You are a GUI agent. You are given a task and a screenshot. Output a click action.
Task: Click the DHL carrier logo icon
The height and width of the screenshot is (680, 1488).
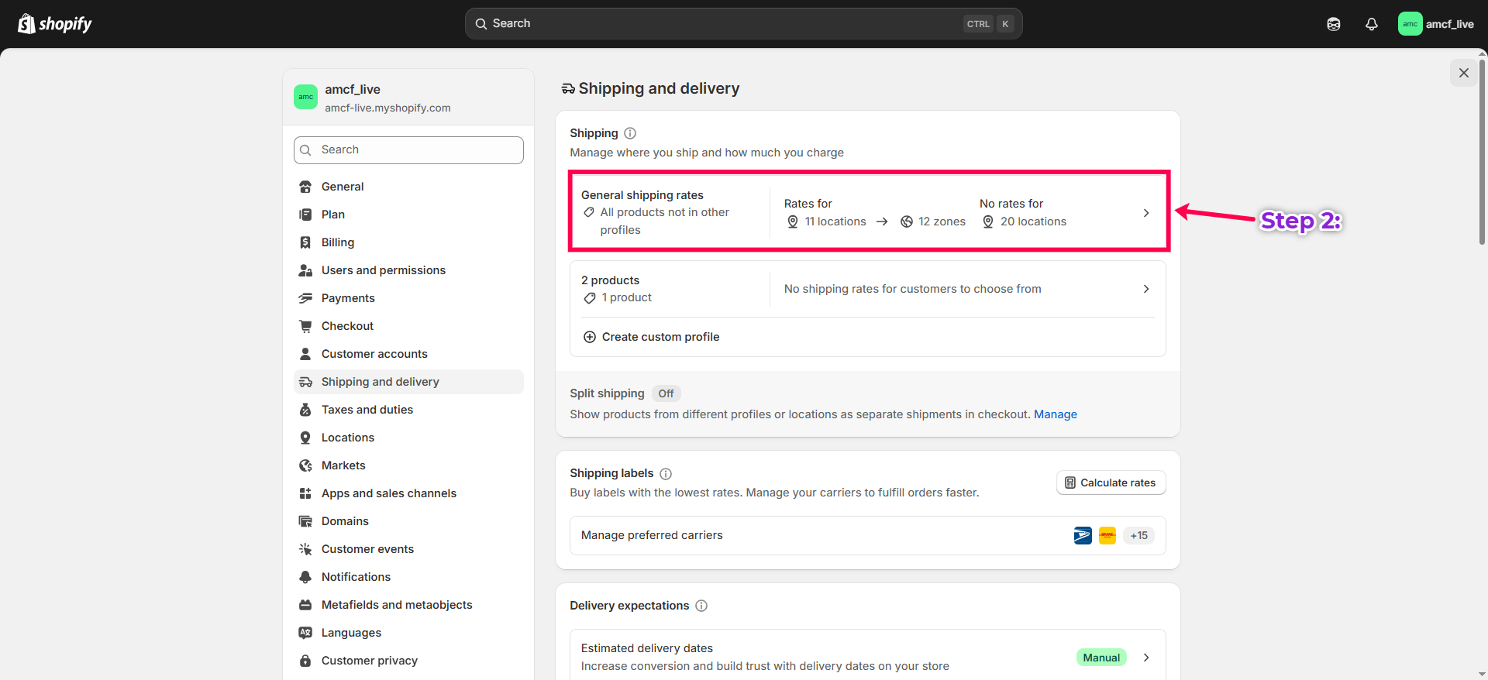click(x=1107, y=535)
